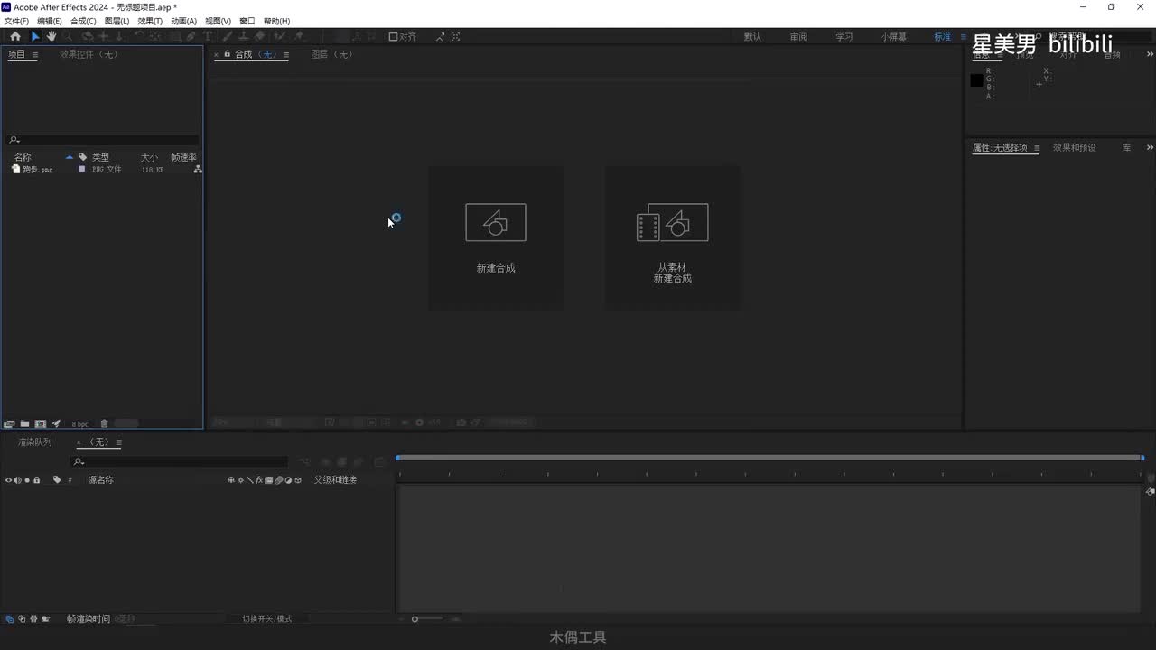Image resolution: width=1156 pixels, height=650 pixels.
Task: Click the 8 bpc color depth button
Action: [x=80, y=424]
